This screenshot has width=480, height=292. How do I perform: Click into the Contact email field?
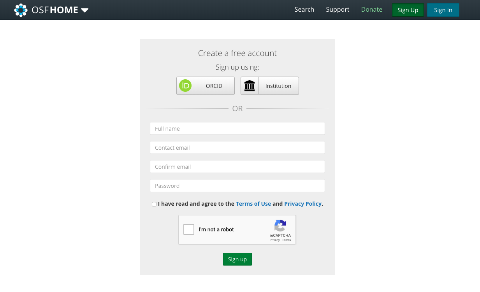[x=237, y=148]
